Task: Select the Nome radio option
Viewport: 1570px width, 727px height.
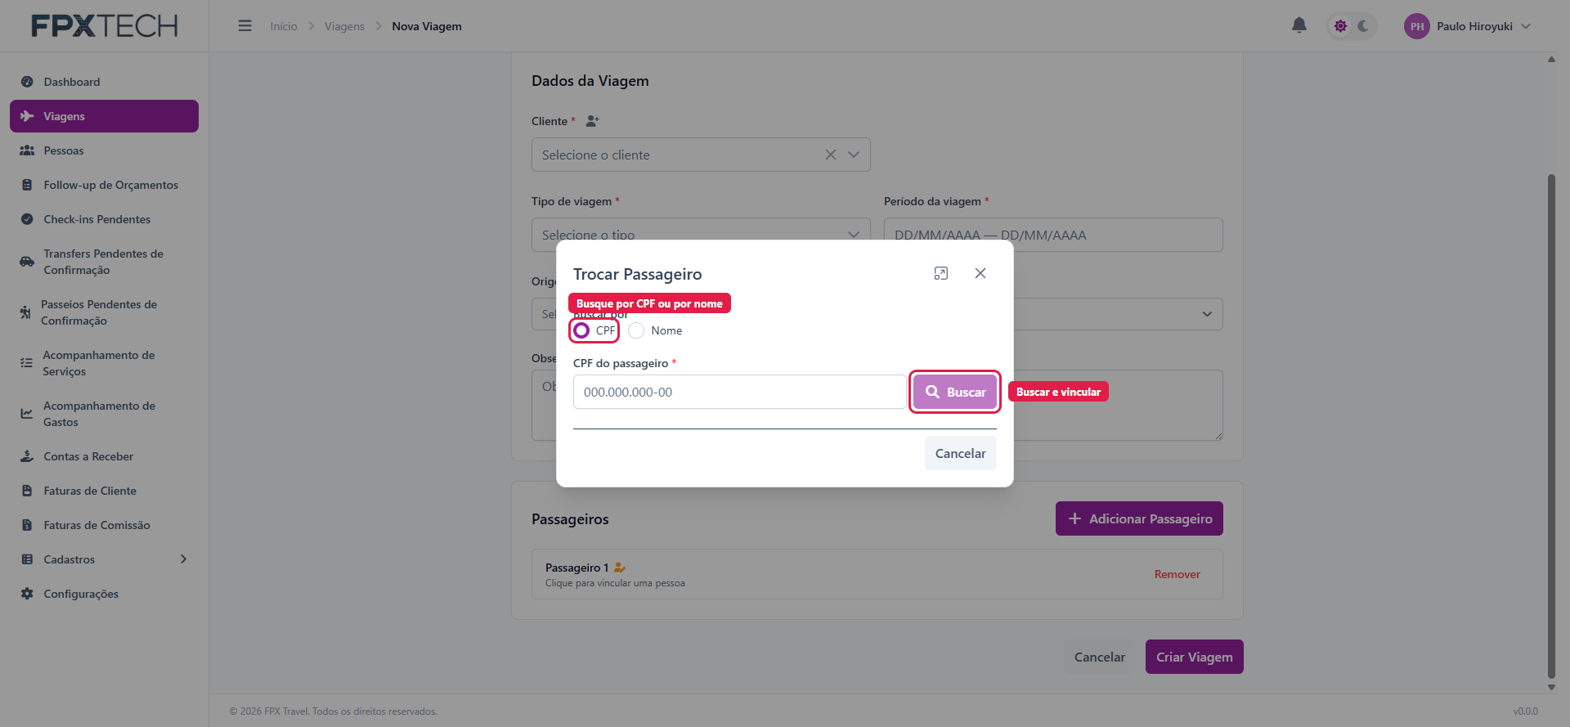Action: pos(636,330)
